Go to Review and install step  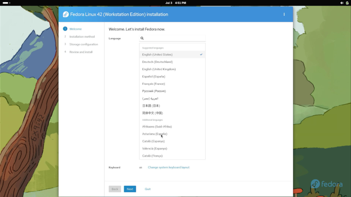[81, 52]
